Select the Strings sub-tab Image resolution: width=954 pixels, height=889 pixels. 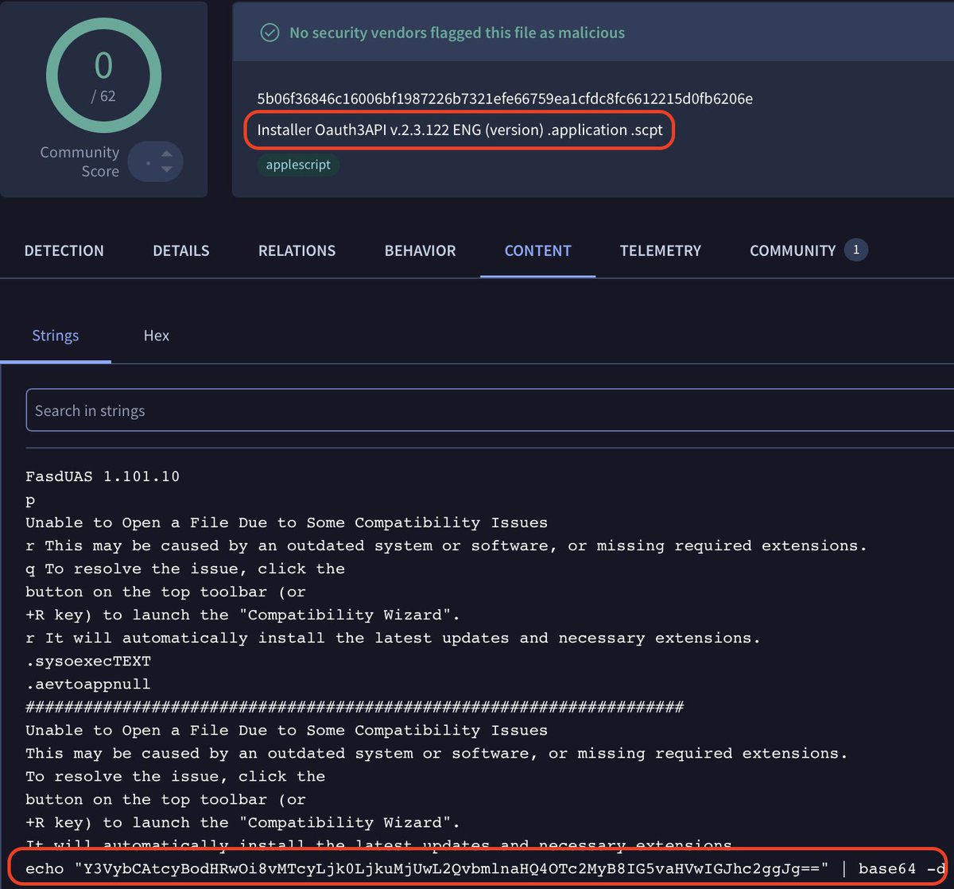point(56,336)
